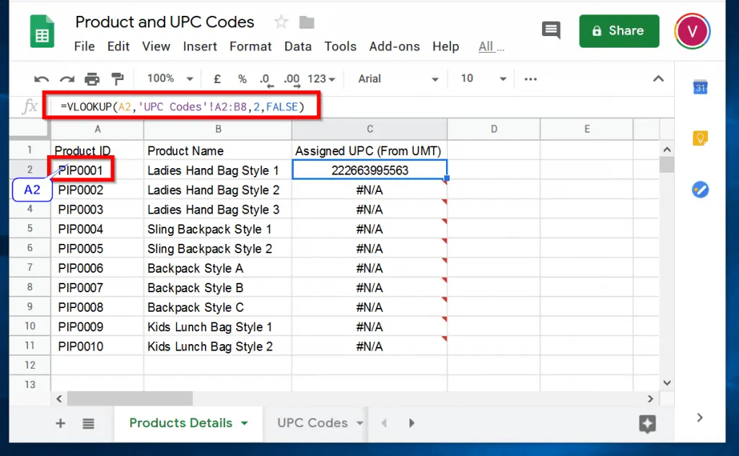This screenshot has width=739, height=456.
Task: Select cell Kids Lunch Bag Style 2
Action: 218,346
